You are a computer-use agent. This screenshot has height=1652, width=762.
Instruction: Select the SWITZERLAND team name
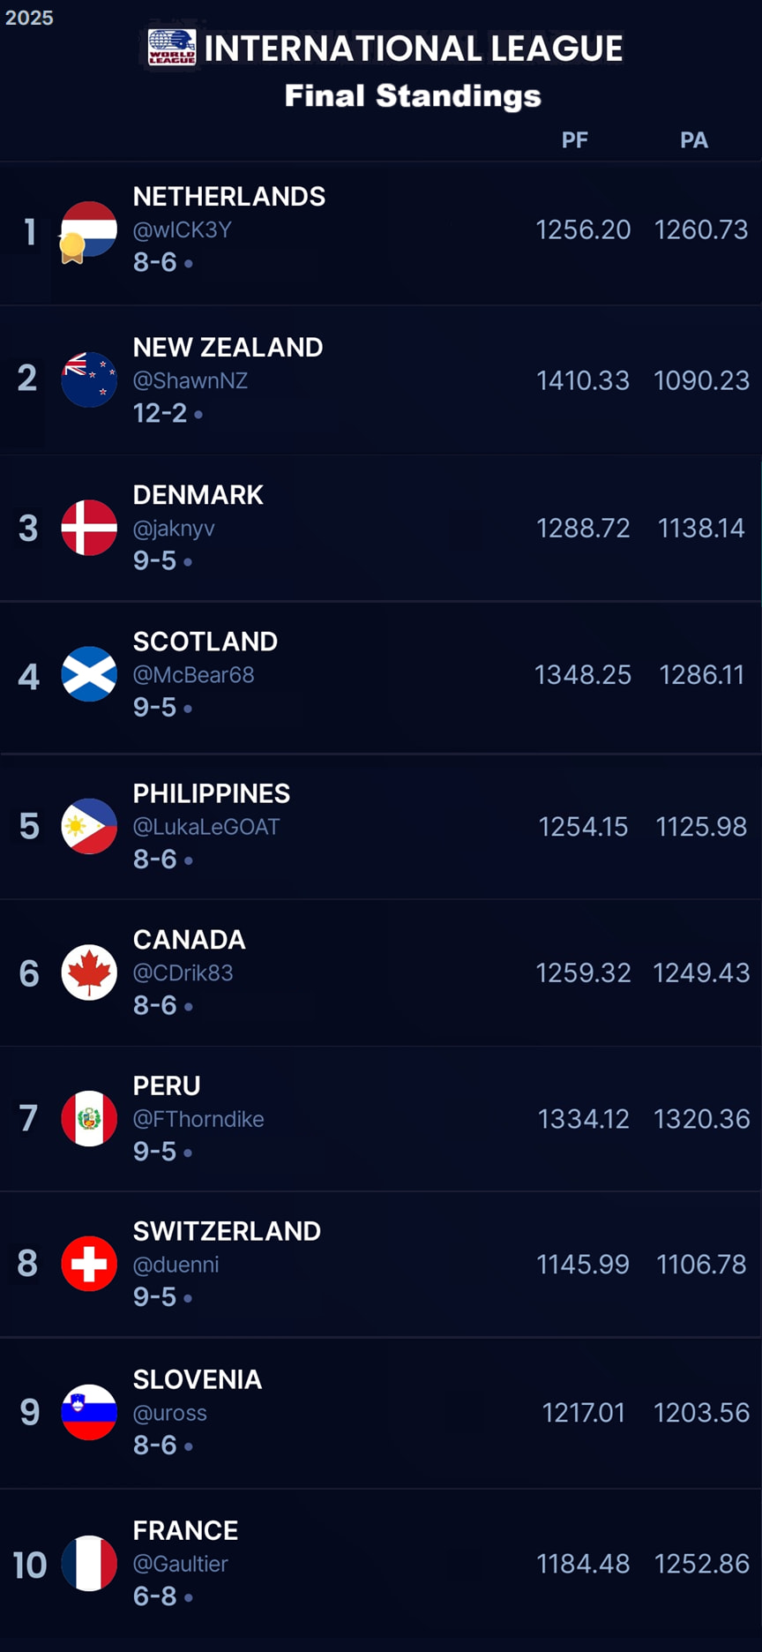227,1231
